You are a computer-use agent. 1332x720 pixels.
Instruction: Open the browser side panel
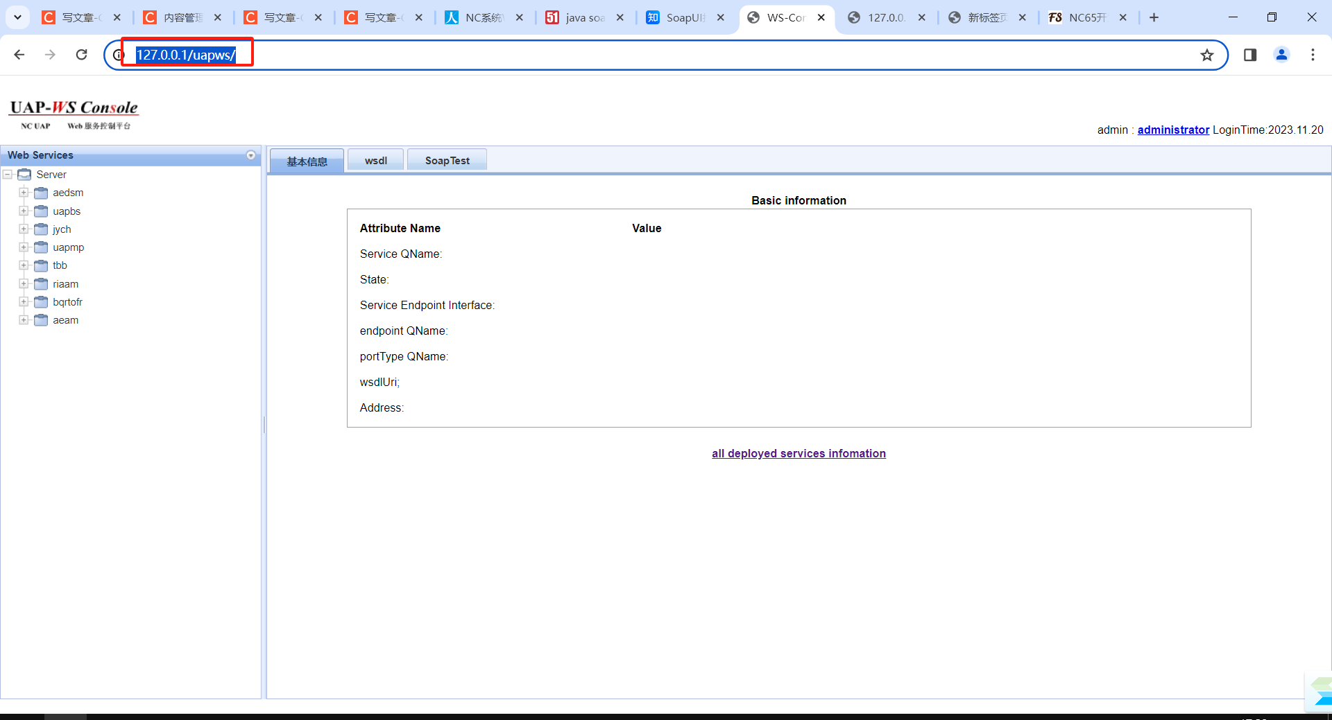1250,55
